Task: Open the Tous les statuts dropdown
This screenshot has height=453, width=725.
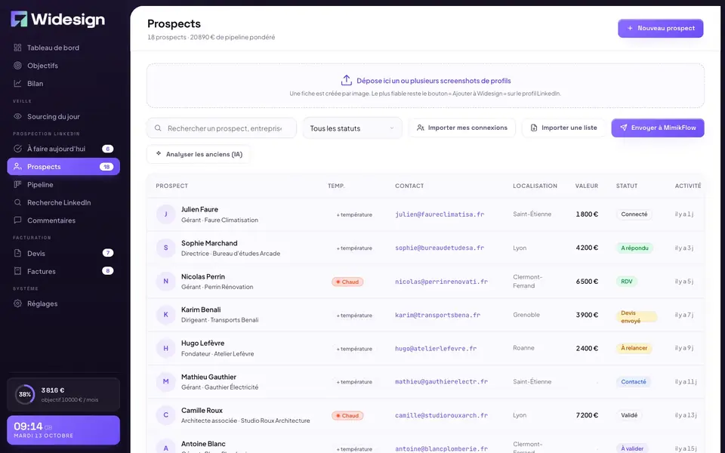Action: tap(352, 128)
